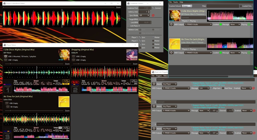Open Watch dropdown of trigger 1
Viewport: 257px width, 140px height.
[x=169, y=84]
